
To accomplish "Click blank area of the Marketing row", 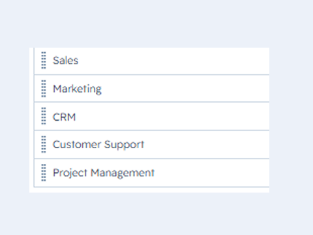I will (x=185, y=89).
